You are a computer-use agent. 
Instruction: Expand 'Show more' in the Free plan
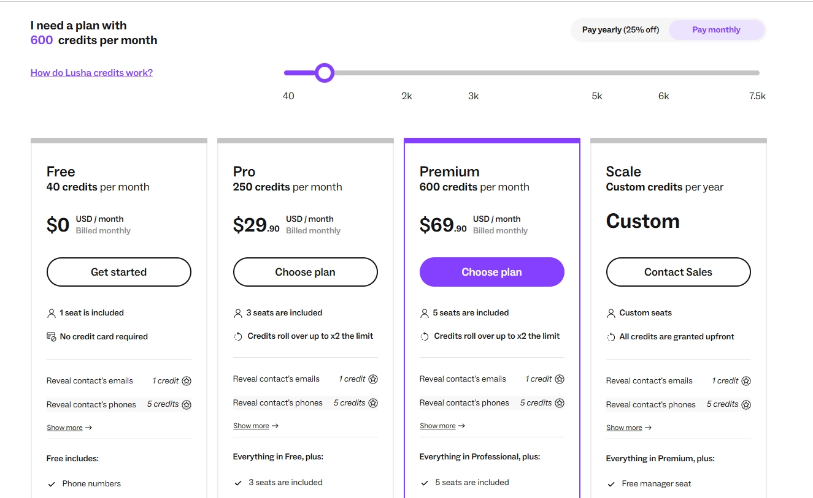(x=69, y=428)
